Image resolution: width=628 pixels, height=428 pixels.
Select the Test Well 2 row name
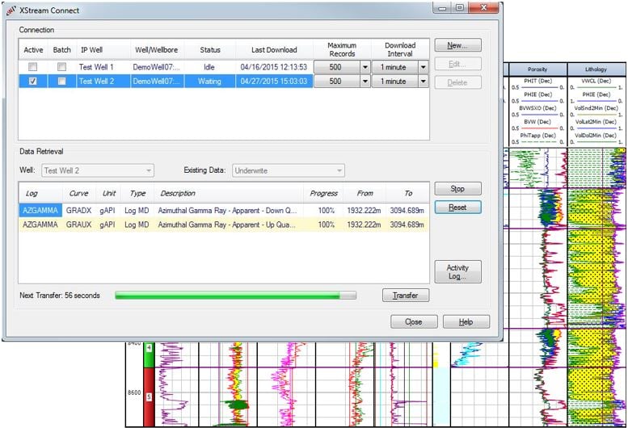[96, 82]
